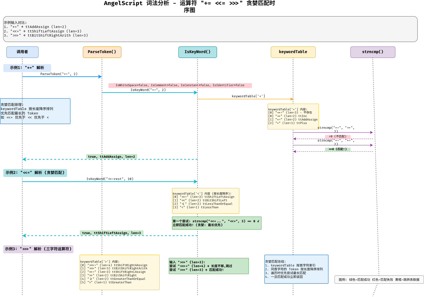Select the ≠0 (不匹配) red label

coord(338,136)
